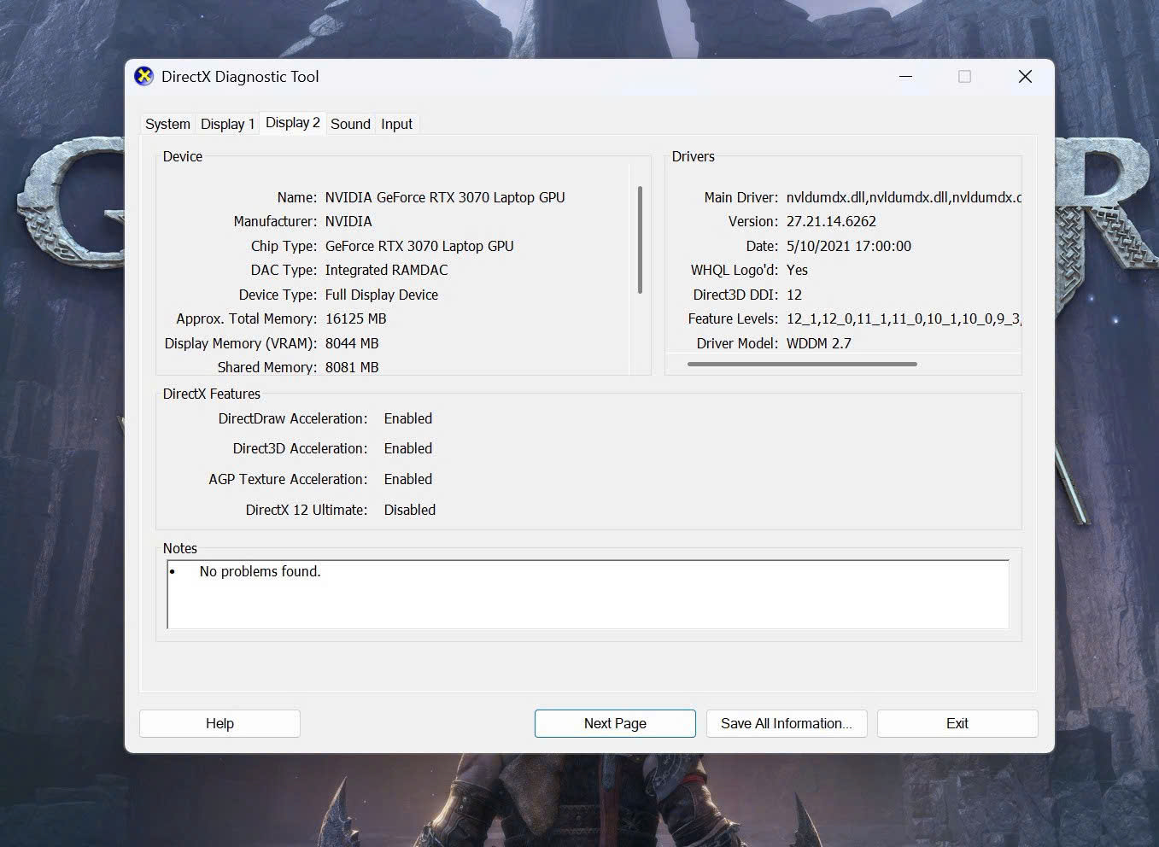Click inside the Notes text box
The width and height of the screenshot is (1159, 847).
click(x=588, y=595)
